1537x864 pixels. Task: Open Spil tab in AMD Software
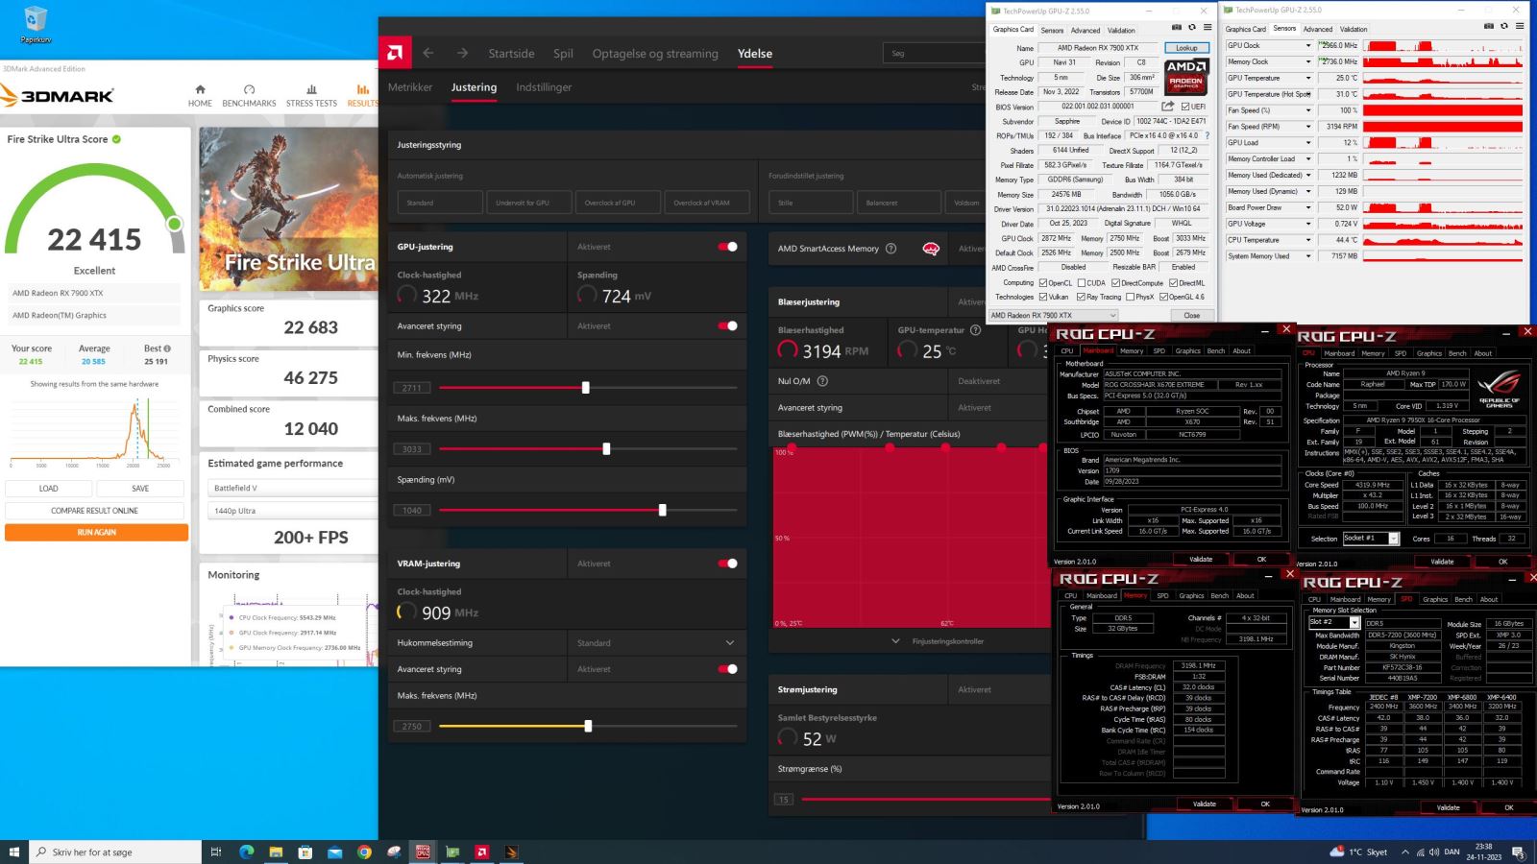point(563,54)
